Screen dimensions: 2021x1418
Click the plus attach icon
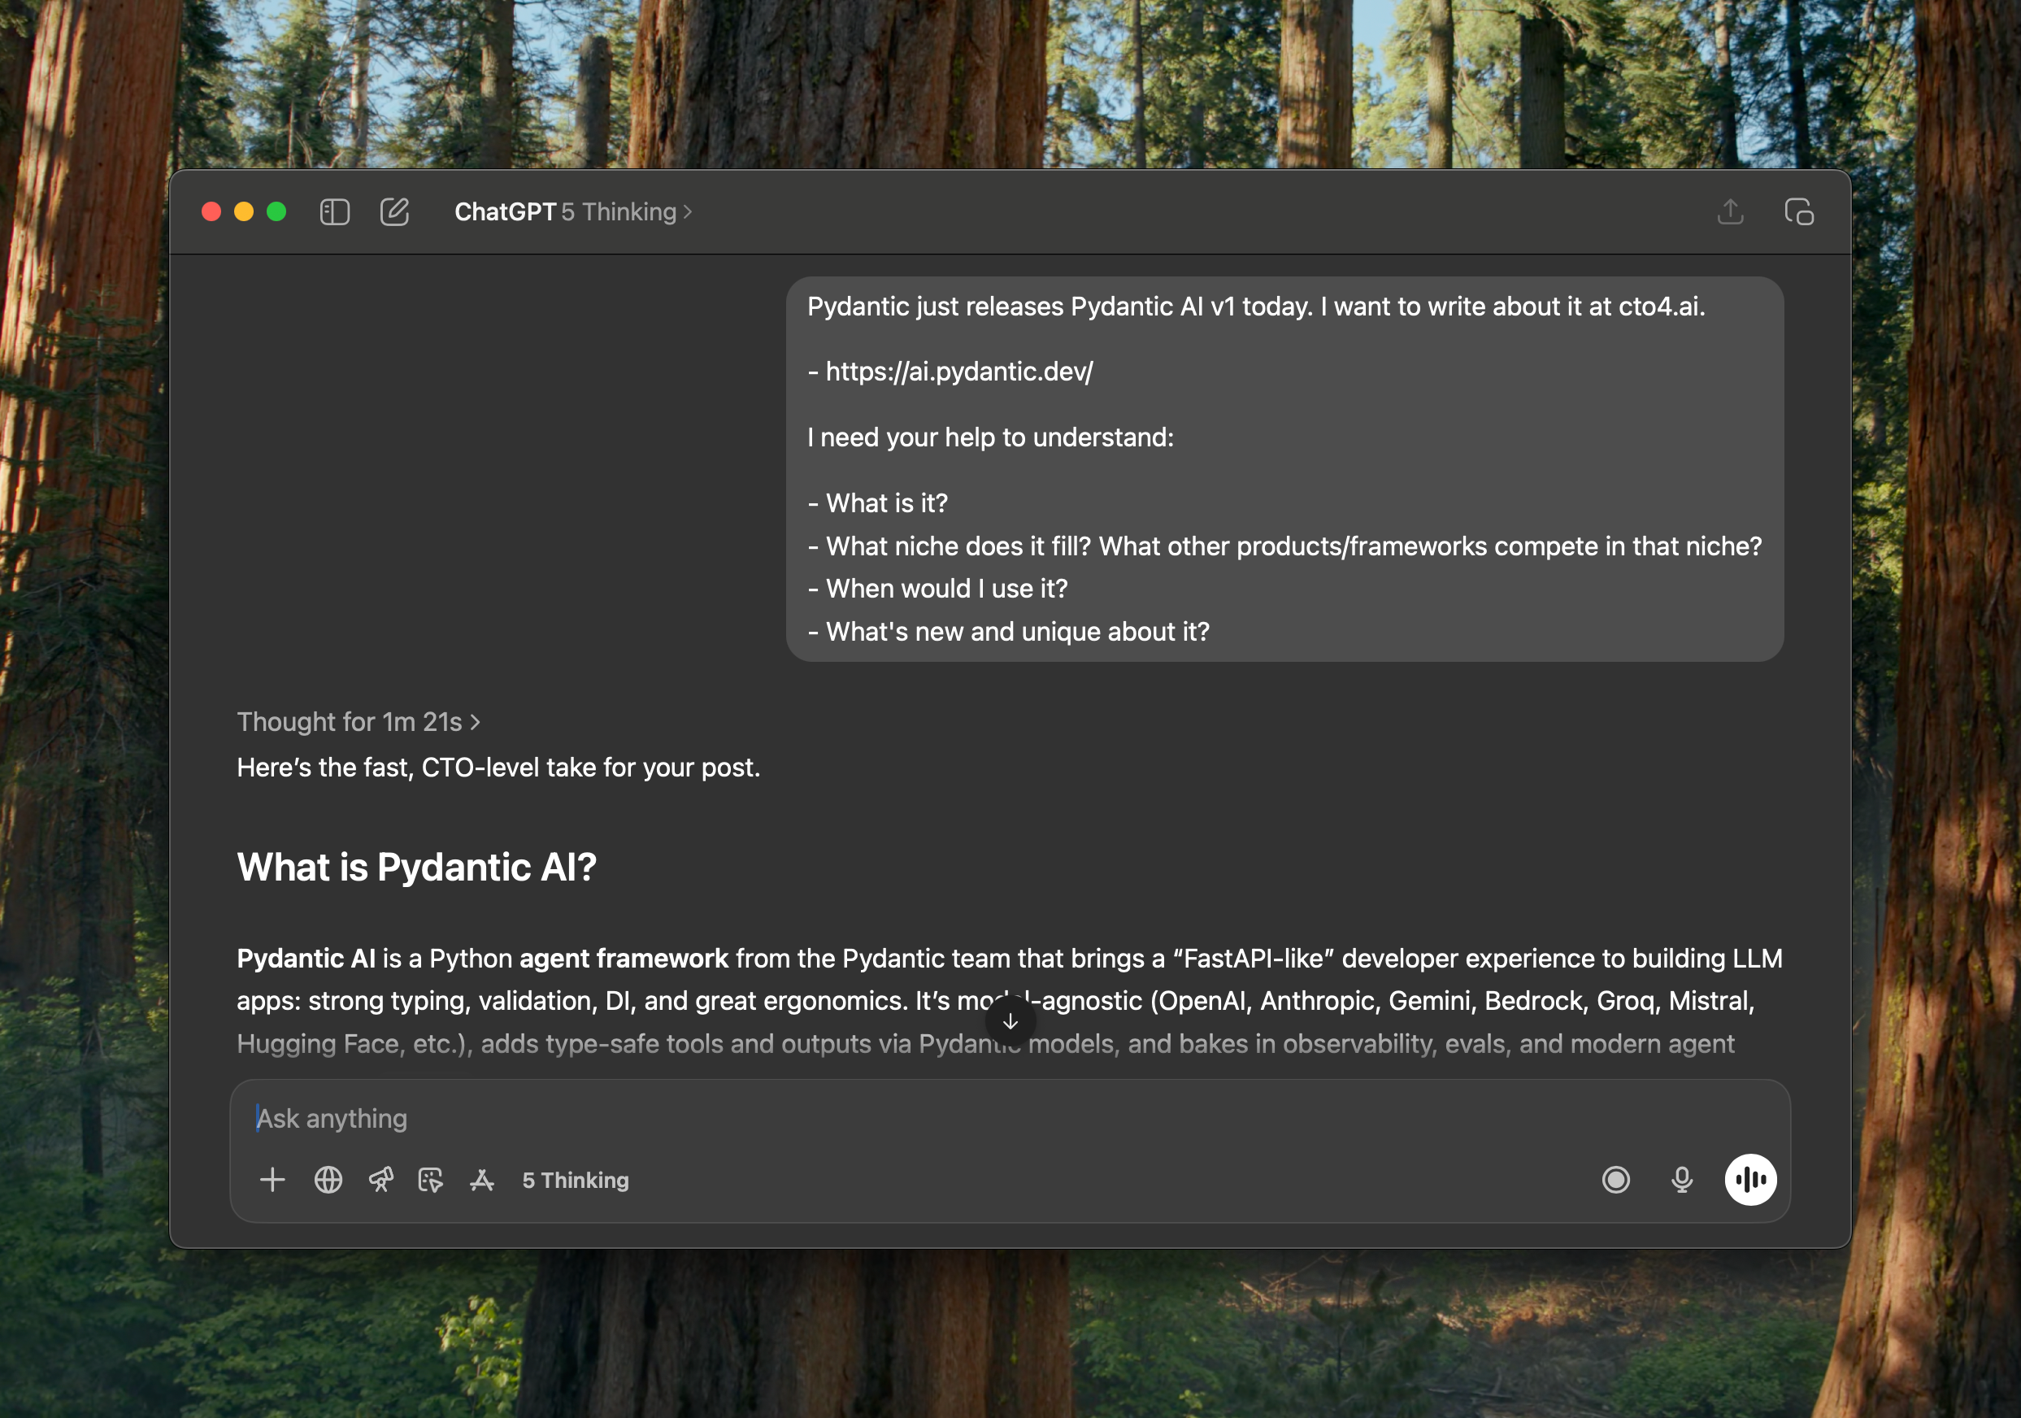[273, 1180]
